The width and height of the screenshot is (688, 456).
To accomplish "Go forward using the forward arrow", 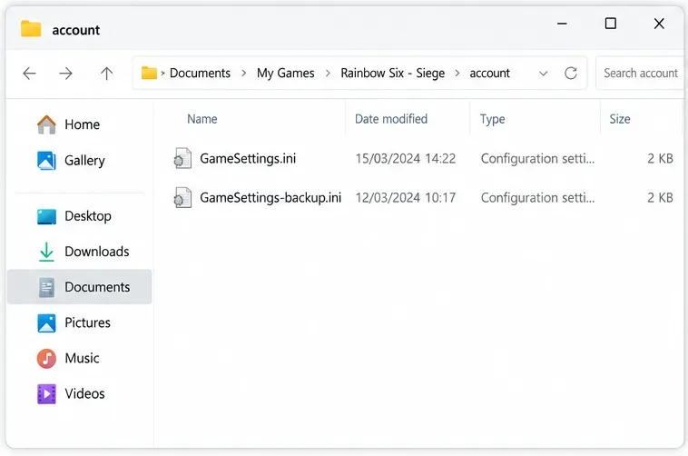I will 66,73.
